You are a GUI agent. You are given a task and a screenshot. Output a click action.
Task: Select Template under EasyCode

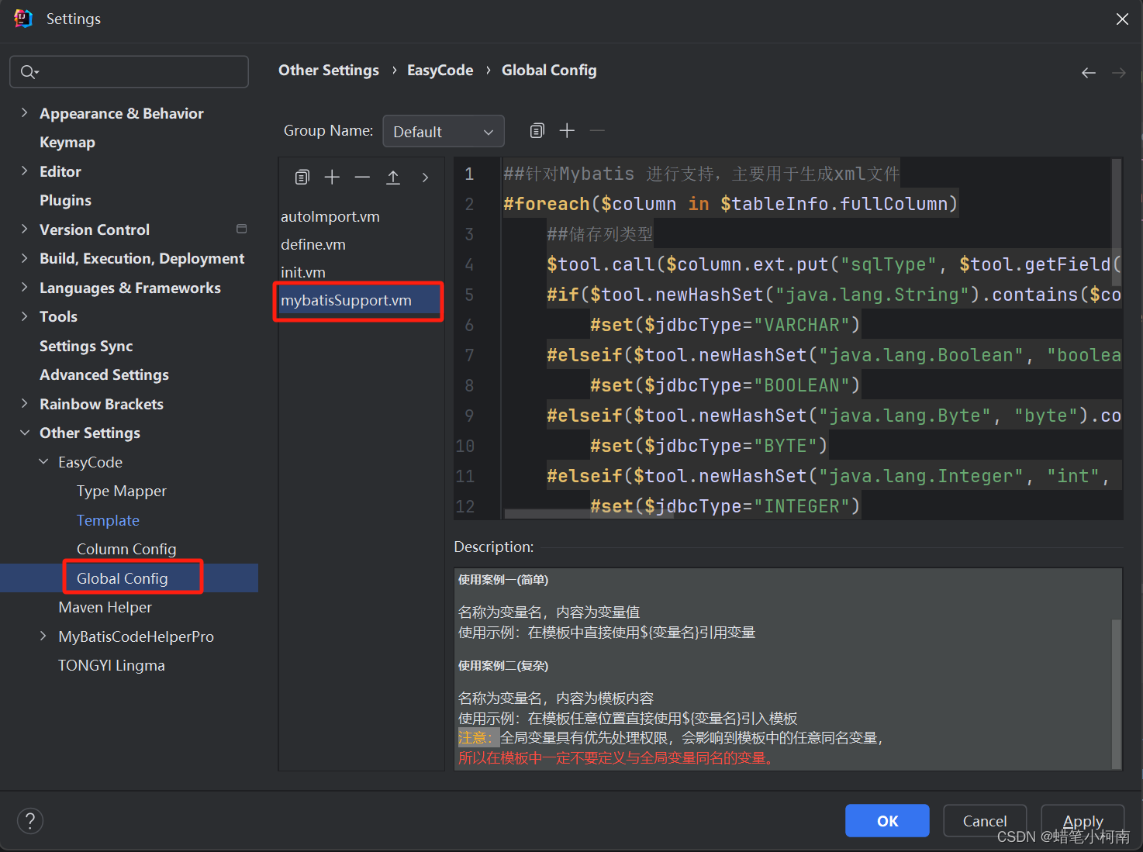point(108,520)
